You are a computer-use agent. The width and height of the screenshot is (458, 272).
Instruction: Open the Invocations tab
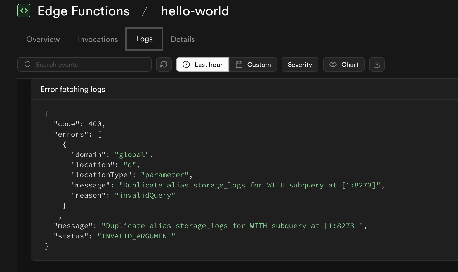pyautogui.click(x=98, y=39)
